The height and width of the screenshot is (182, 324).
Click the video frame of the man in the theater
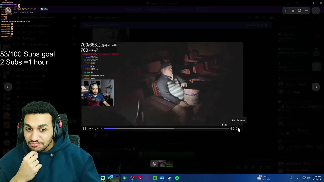click(x=162, y=84)
